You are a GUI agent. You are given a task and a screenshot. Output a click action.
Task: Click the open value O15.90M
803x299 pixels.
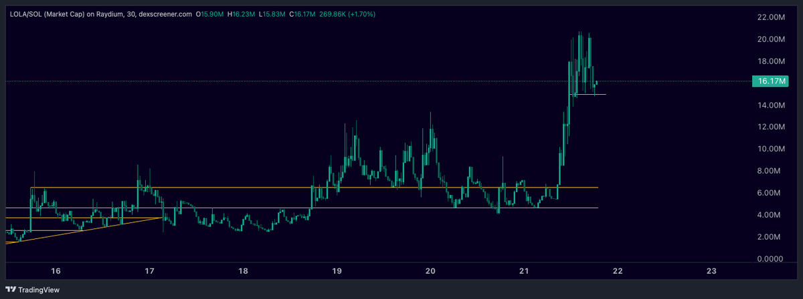[209, 13]
